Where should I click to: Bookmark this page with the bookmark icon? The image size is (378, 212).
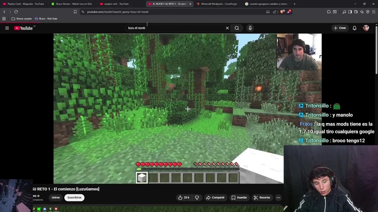75,12
